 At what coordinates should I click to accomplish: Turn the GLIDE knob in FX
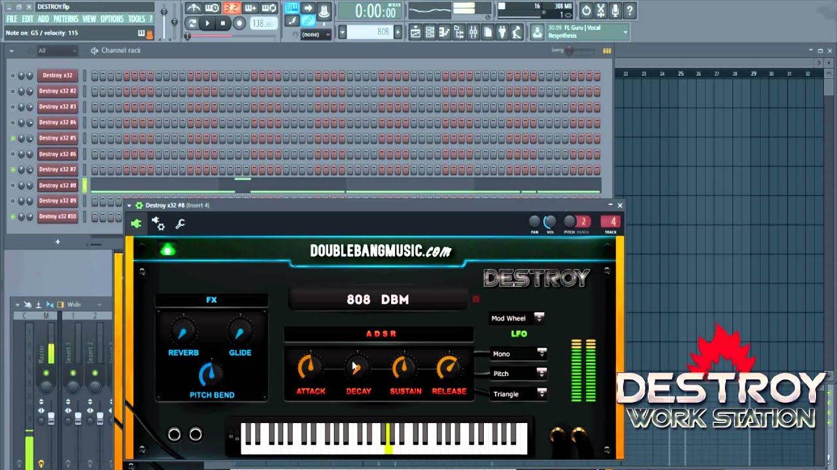[240, 332]
